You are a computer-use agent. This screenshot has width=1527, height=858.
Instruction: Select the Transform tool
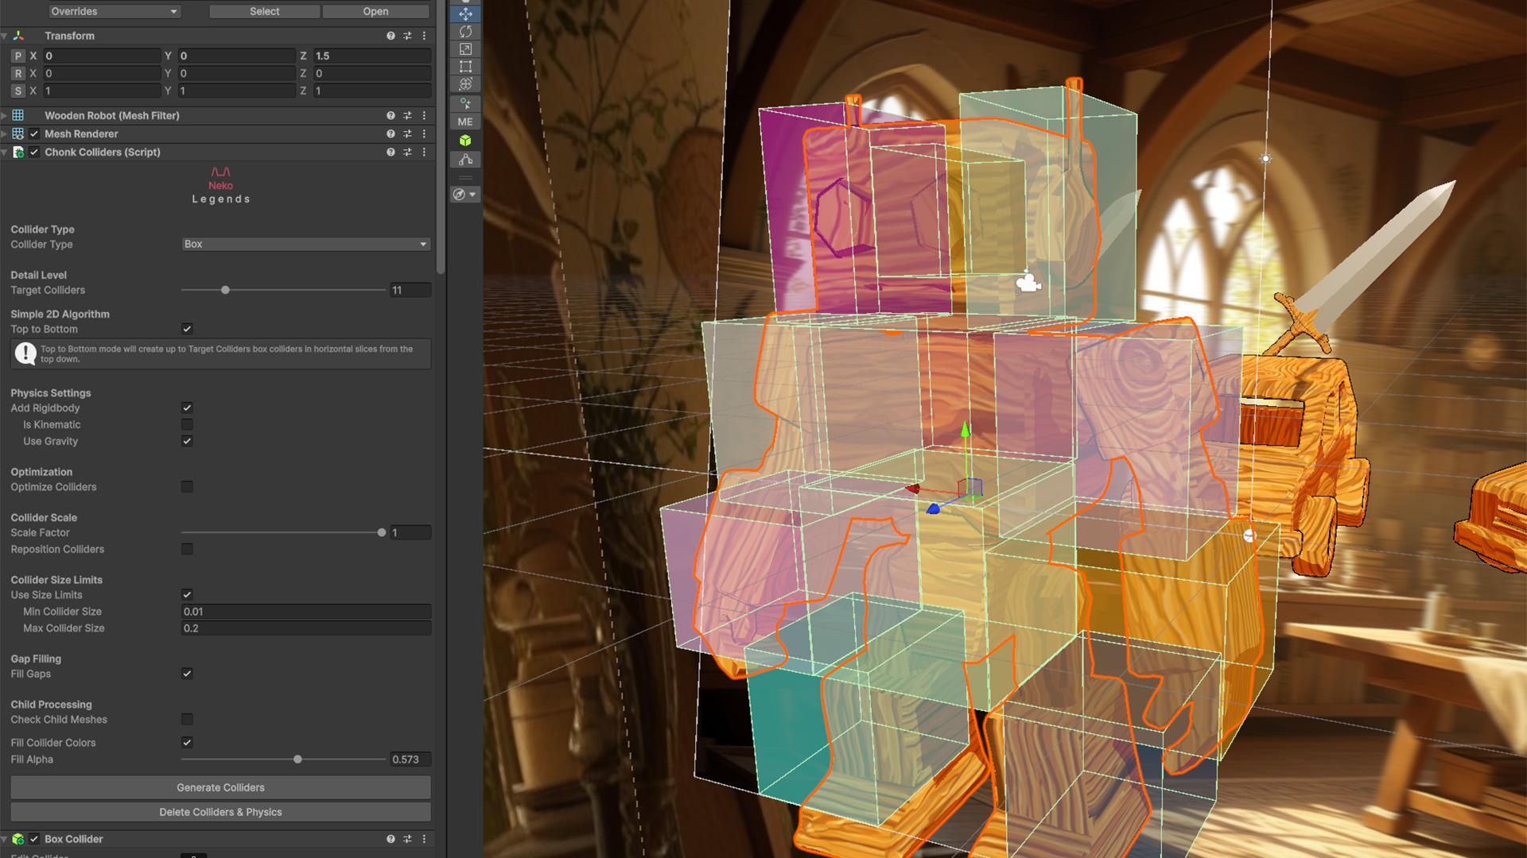point(465,84)
